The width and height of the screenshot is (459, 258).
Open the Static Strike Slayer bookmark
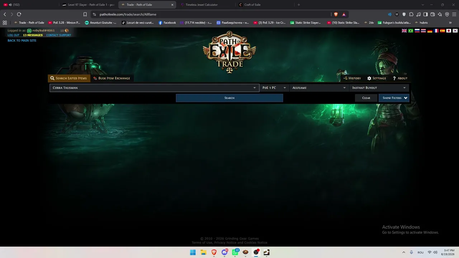(x=305, y=23)
